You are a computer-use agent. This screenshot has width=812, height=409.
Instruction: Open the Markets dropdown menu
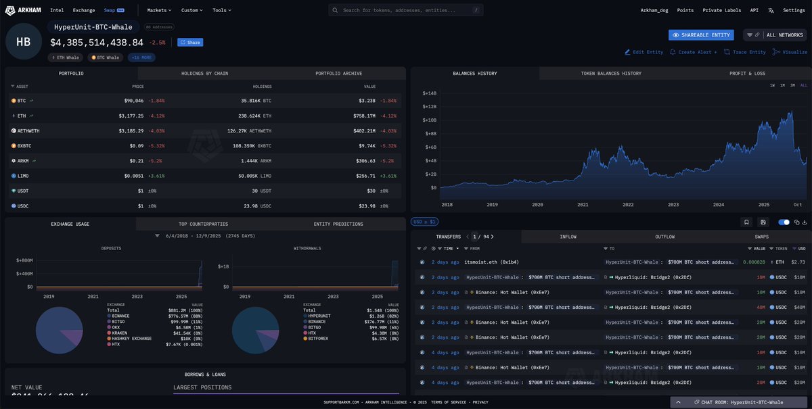(159, 10)
